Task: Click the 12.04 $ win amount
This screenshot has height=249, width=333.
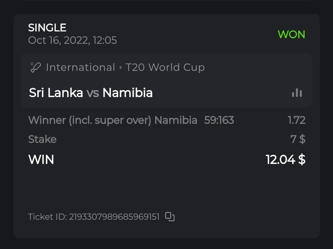Action: 286,160
